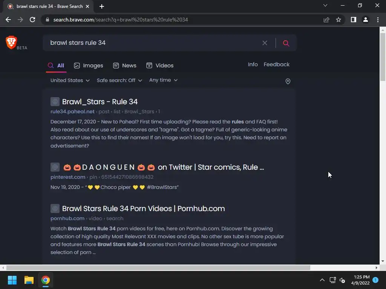This screenshot has width=386, height=289.
Task: Click the vertical page scrollbar
Action: point(383,57)
